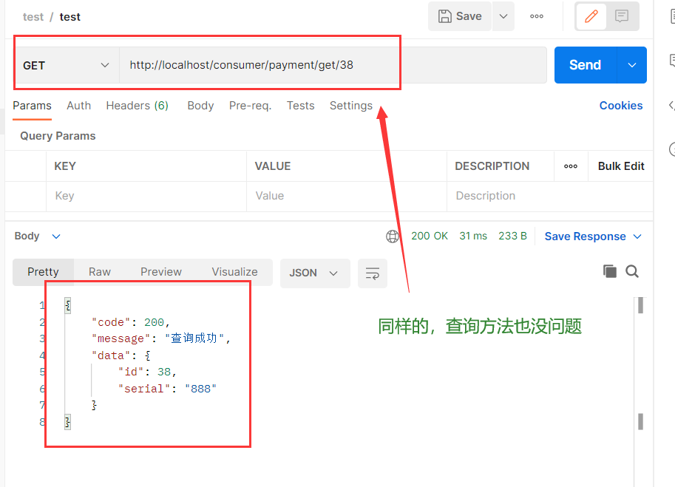Viewport: 675px width, 487px height.
Task: Click the Save button
Action: (460, 16)
